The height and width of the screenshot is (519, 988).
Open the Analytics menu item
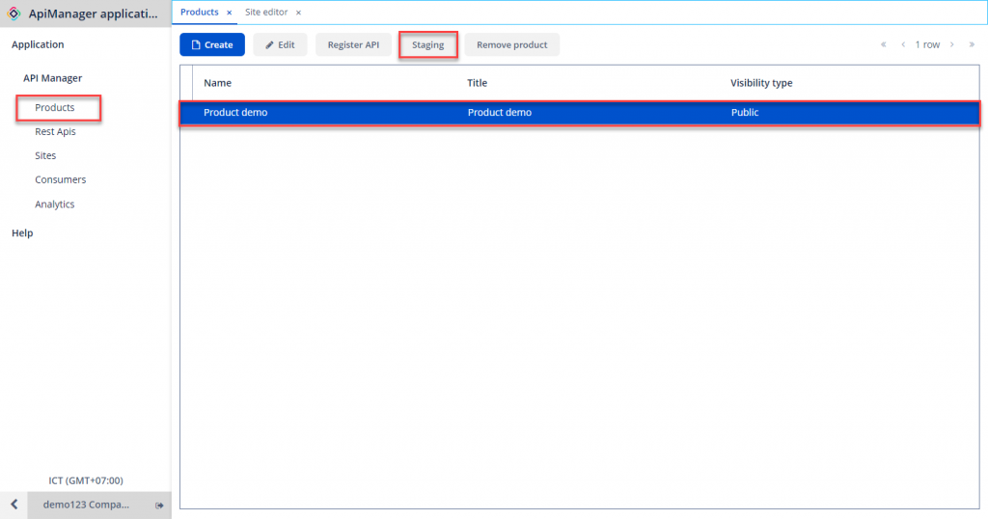55,205
